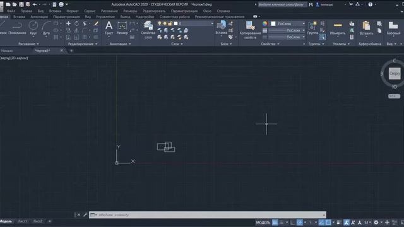404x227 pixels.
Task: Close the Чертеж1 drawing tab
Action: point(62,50)
